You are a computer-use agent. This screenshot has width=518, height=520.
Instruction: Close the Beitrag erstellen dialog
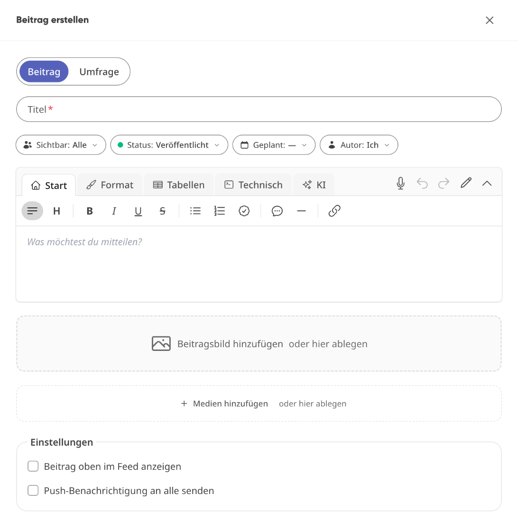pyautogui.click(x=490, y=20)
